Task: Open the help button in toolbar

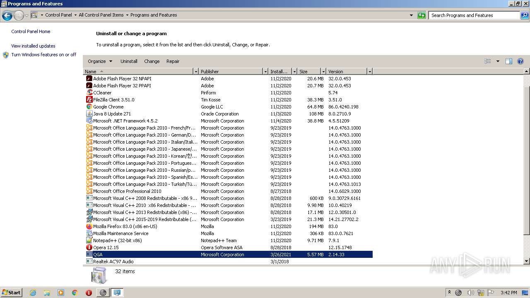Action: (520, 61)
